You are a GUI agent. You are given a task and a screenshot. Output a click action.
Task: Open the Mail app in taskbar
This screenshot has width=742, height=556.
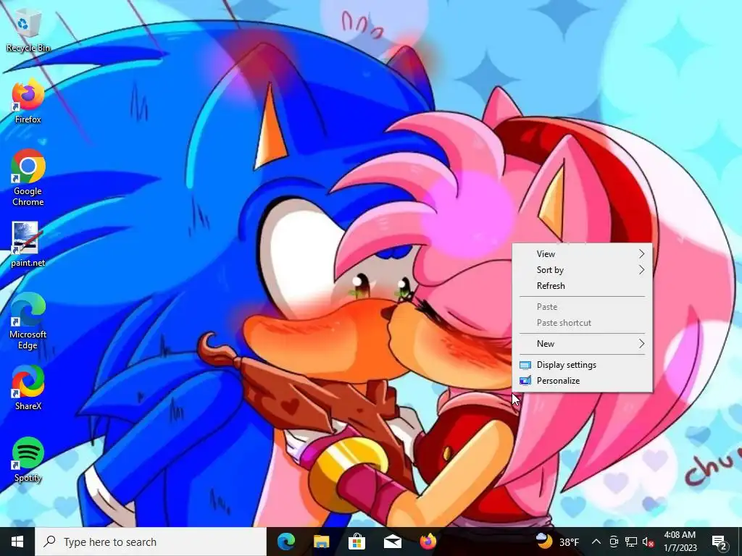coord(392,542)
